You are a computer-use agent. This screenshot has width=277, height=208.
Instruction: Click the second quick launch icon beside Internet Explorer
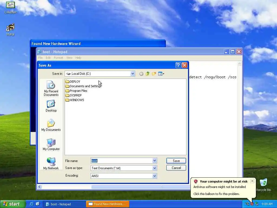37,204
